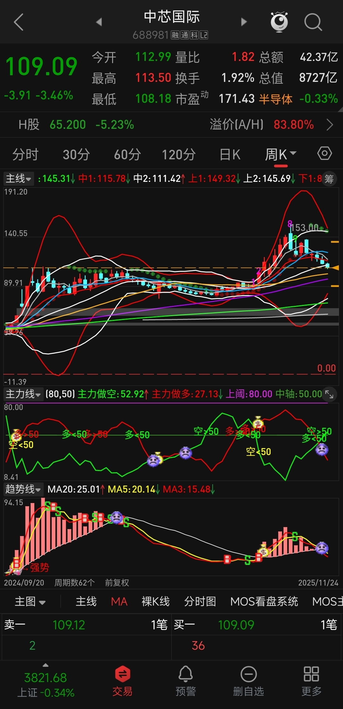
Task: Expand indicator panel with fullscreen arrows icon
Action: tap(329, 394)
